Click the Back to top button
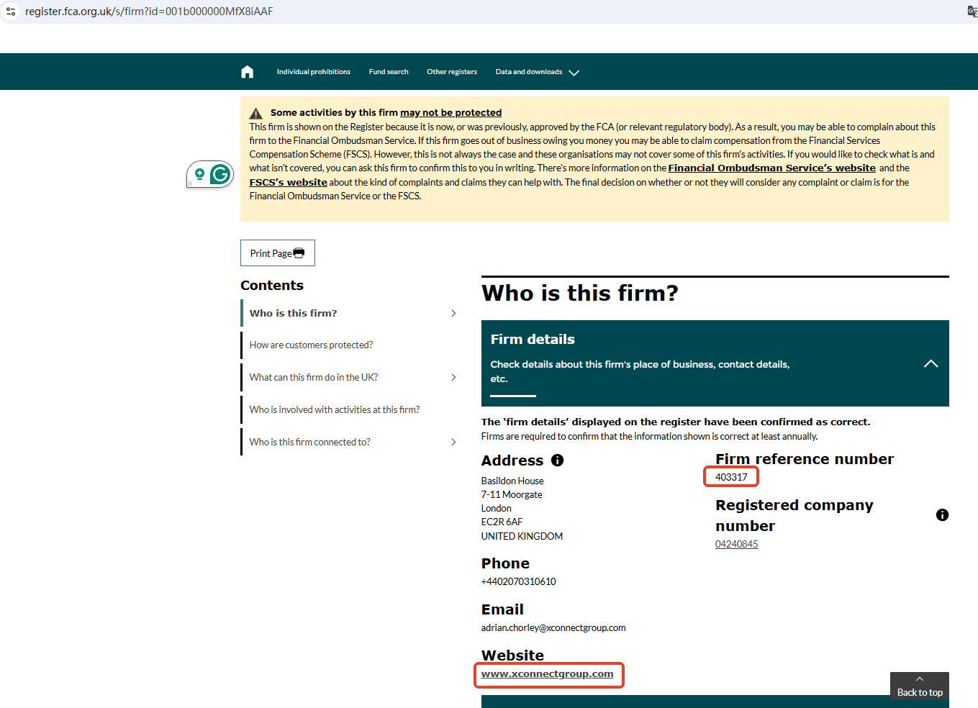Screen dimensions: 978x708 click(920, 686)
